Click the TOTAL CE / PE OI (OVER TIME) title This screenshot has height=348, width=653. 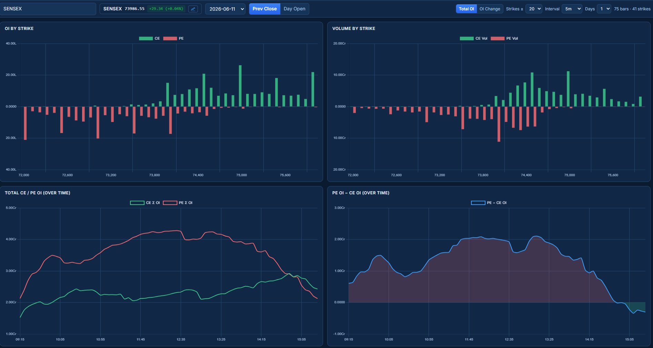coord(38,193)
